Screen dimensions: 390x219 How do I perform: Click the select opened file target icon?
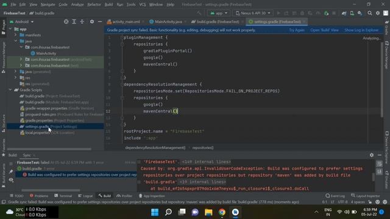coord(66,22)
